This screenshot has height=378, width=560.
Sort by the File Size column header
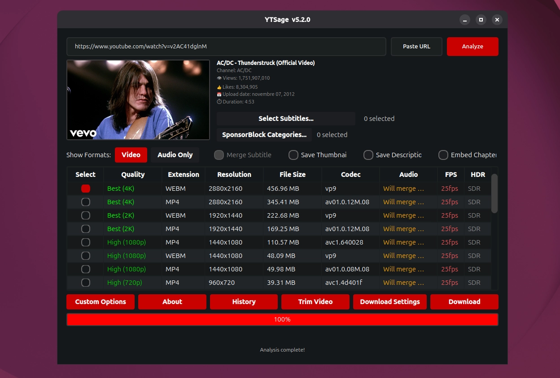[x=293, y=175]
